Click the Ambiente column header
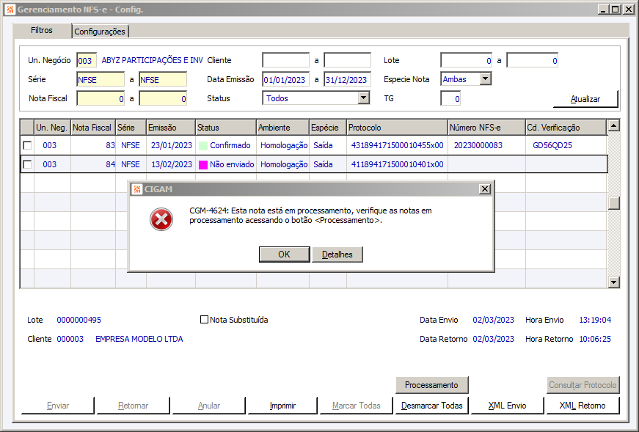639x432 pixels. (282, 128)
